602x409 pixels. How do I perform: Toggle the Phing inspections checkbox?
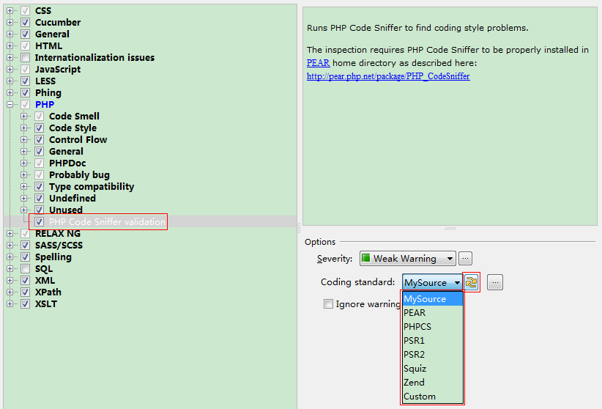(x=26, y=92)
